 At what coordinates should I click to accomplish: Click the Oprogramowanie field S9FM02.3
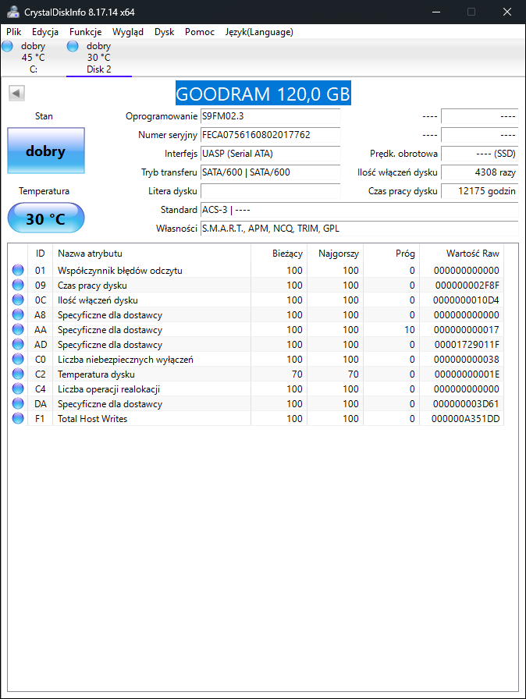pyautogui.click(x=271, y=116)
